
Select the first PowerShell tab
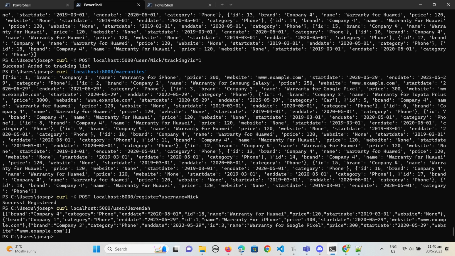(x=34, y=5)
